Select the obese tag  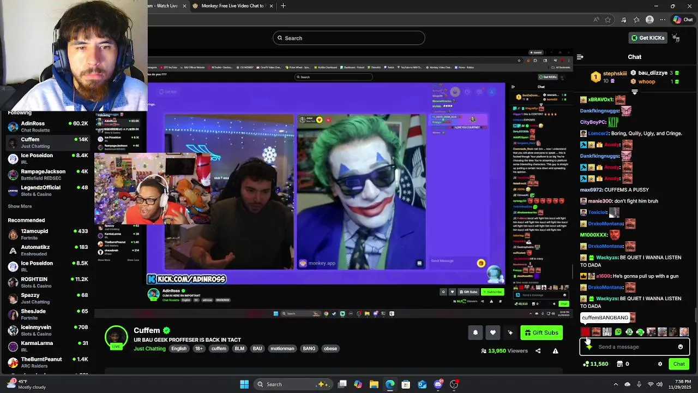(330, 348)
